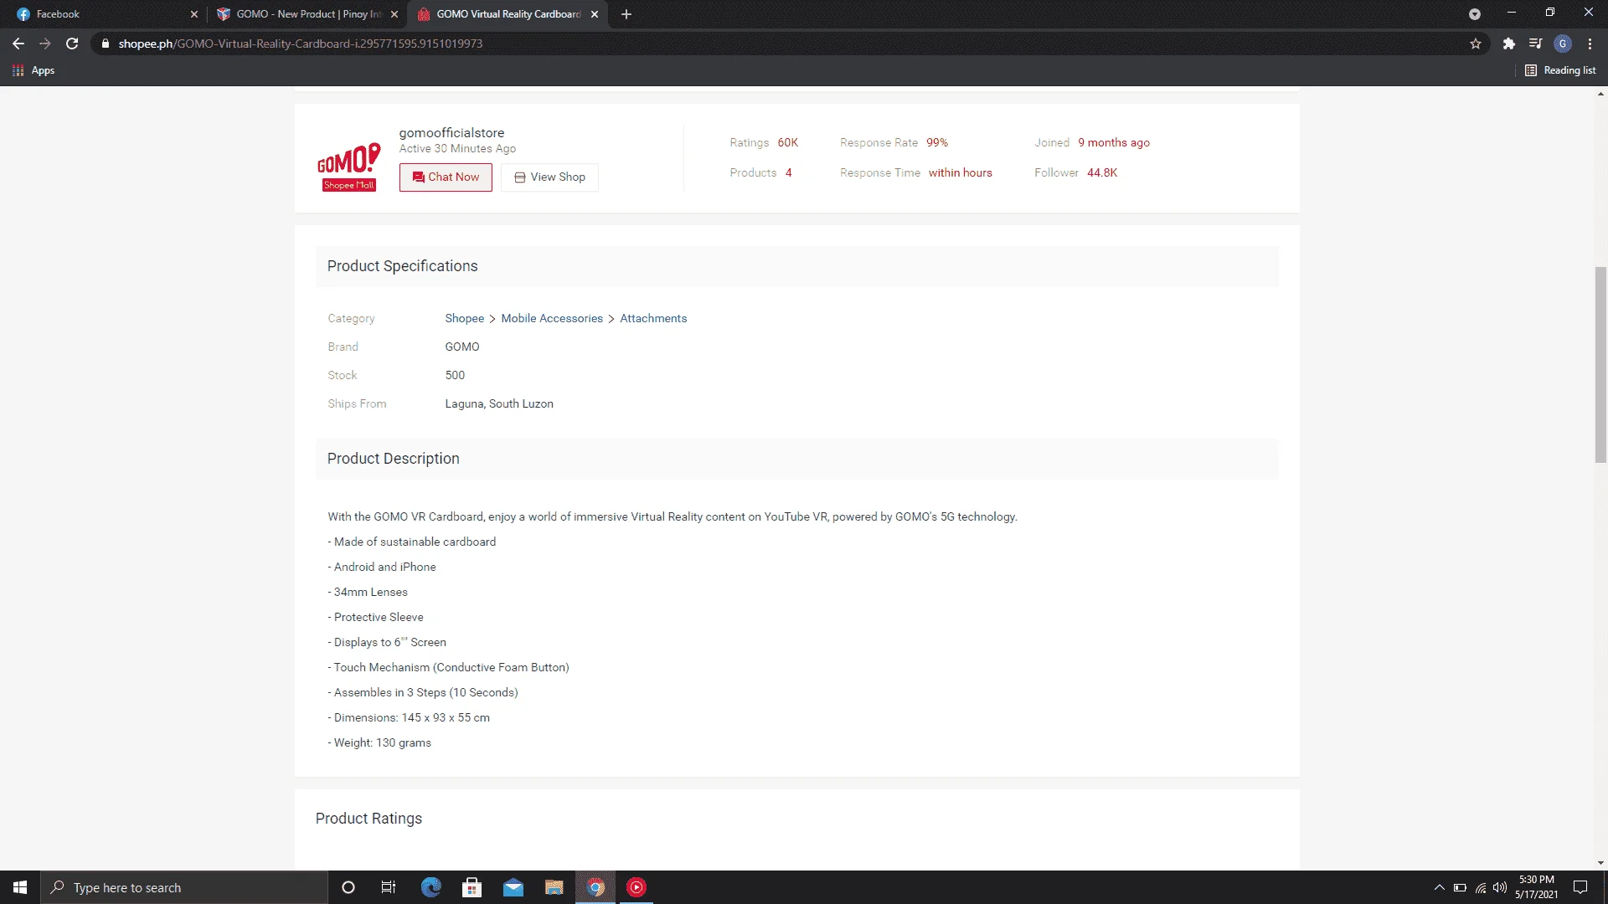Close the Facebook tab
1608x904 pixels.
pyautogui.click(x=193, y=14)
